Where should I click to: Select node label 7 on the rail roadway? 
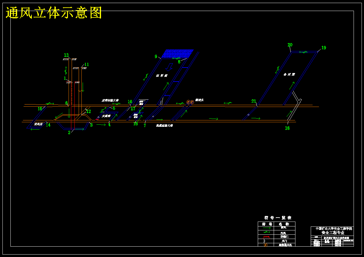click(145, 126)
